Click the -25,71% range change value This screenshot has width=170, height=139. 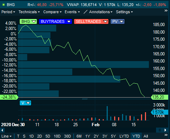point(56,5)
